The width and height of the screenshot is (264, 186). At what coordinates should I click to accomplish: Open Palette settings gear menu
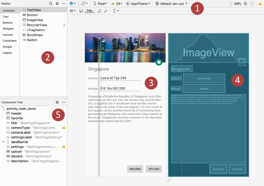pyautogui.click(x=57, y=4)
